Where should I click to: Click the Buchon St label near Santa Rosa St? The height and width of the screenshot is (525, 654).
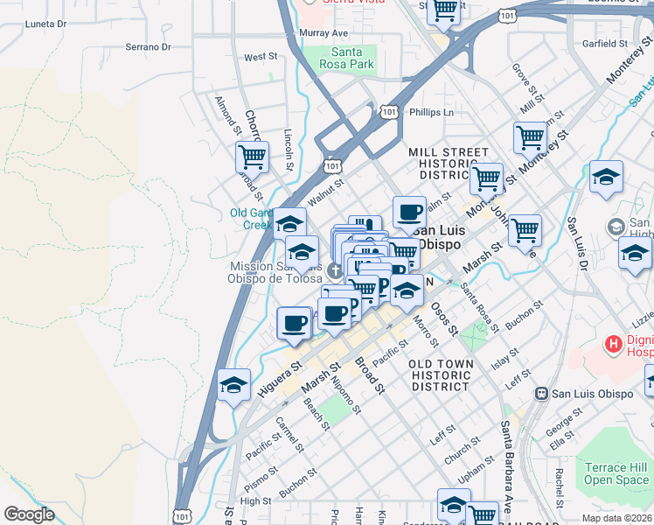coord(525,315)
